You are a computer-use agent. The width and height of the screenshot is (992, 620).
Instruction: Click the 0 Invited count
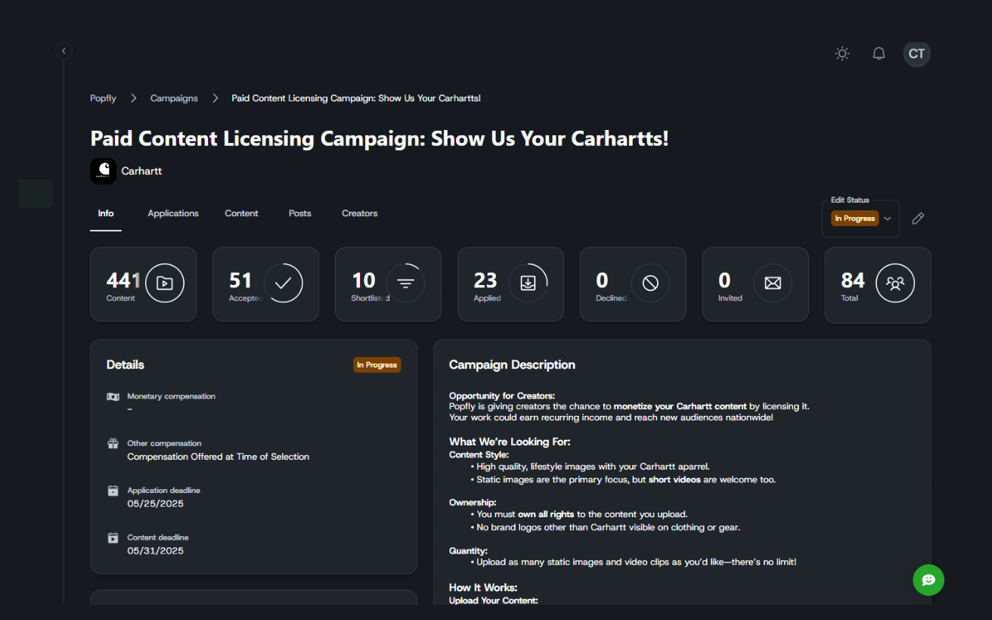tap(724, 281)
